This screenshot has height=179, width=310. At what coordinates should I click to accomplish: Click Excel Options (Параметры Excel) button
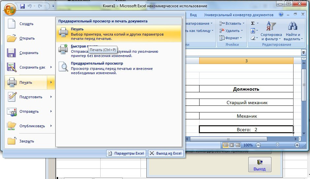click(x=126, y=153)
